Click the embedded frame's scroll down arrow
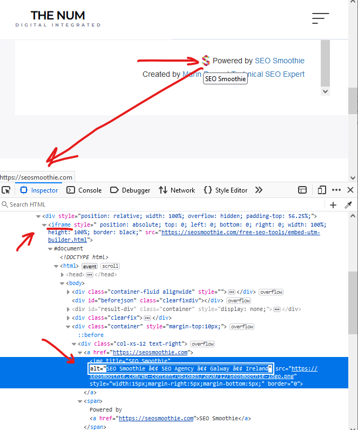 pyautogui.click(x=325, y=91)
